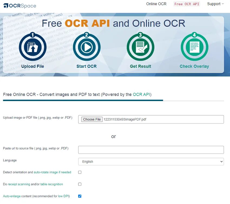The width and height of the screenshot is (230, 204).
Task: Open the Language dropdown set to English
Action: (x=151, y=162)
